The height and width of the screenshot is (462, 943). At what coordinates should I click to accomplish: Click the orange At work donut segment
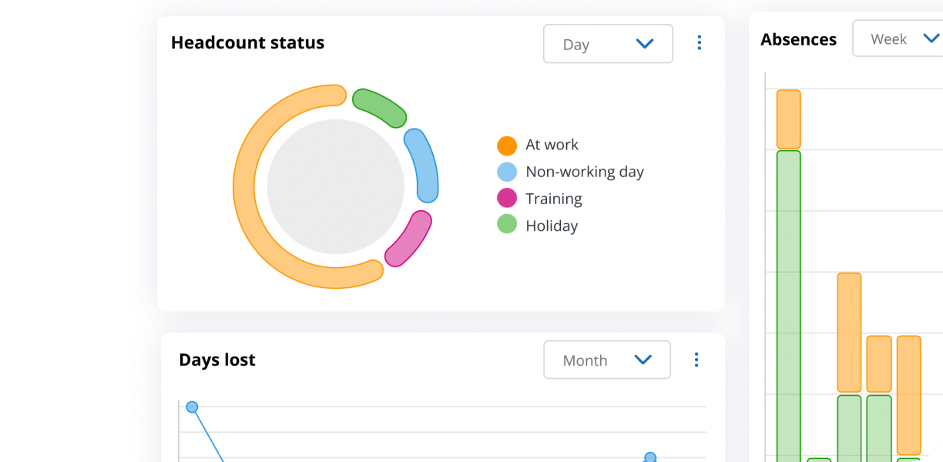tap(245, 186)
